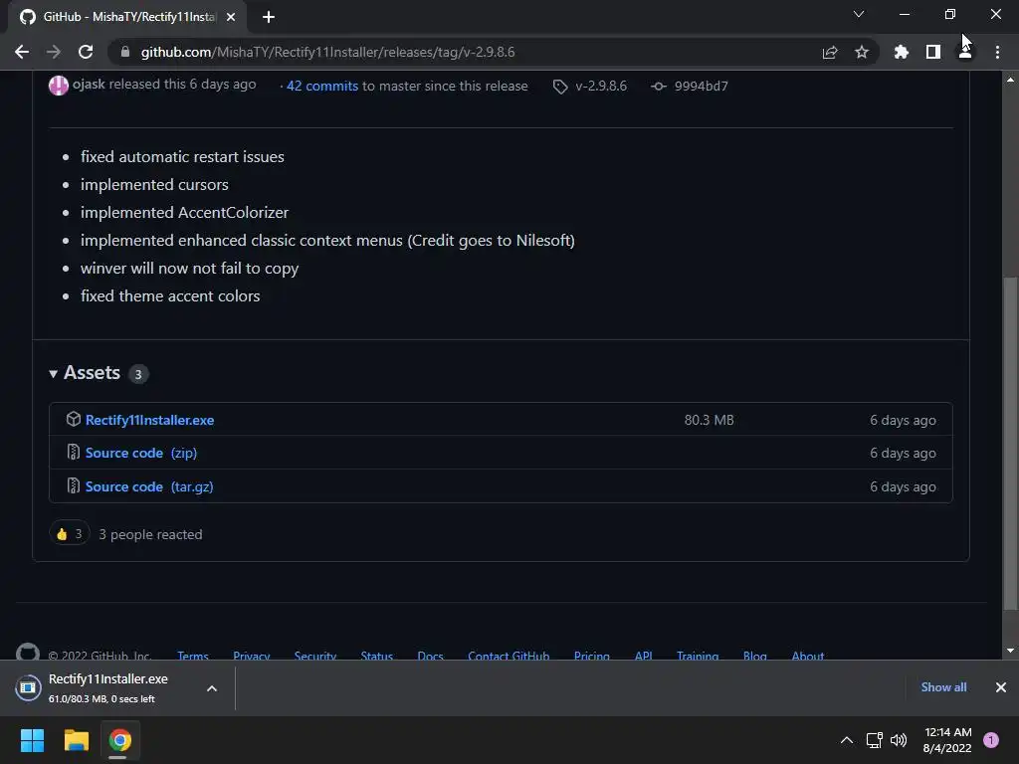
Task: Open the volume tray icon
Action: coord(899,740)
